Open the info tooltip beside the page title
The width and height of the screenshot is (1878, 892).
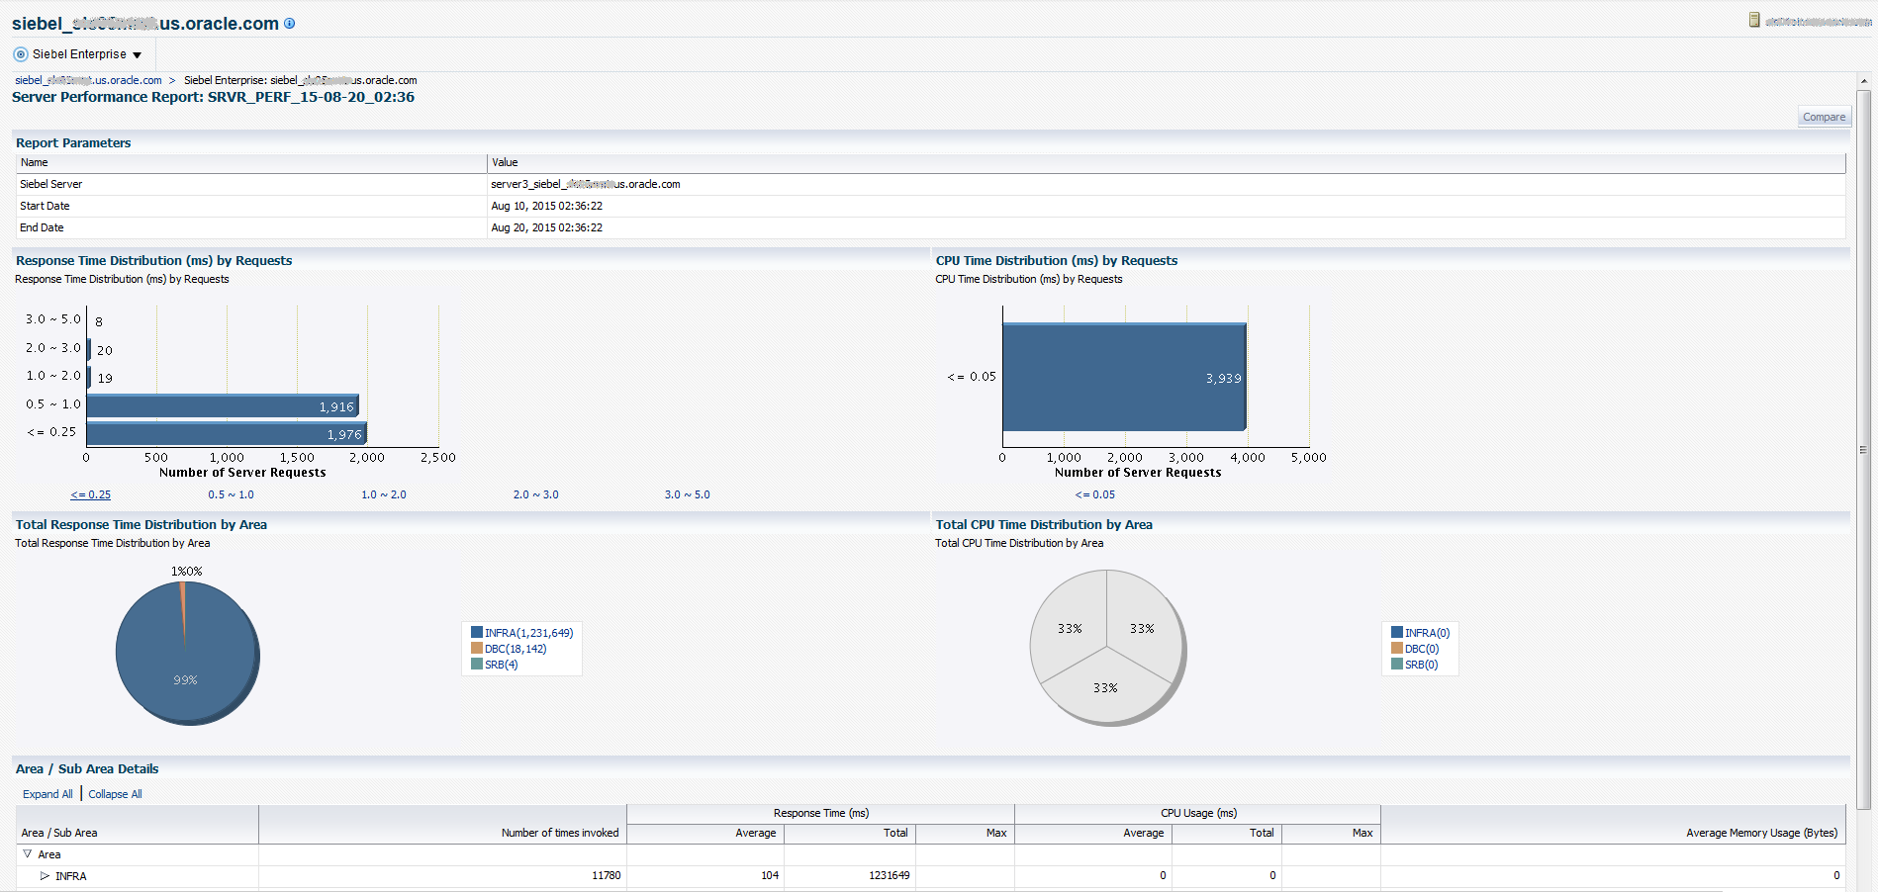coord(288,23)
